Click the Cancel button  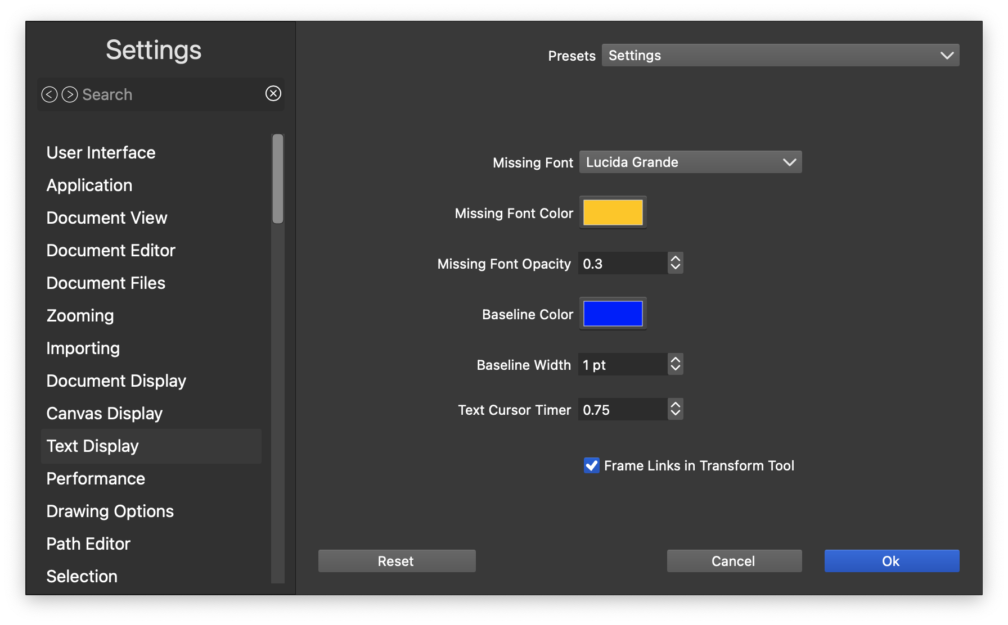[x=734, y=561]
